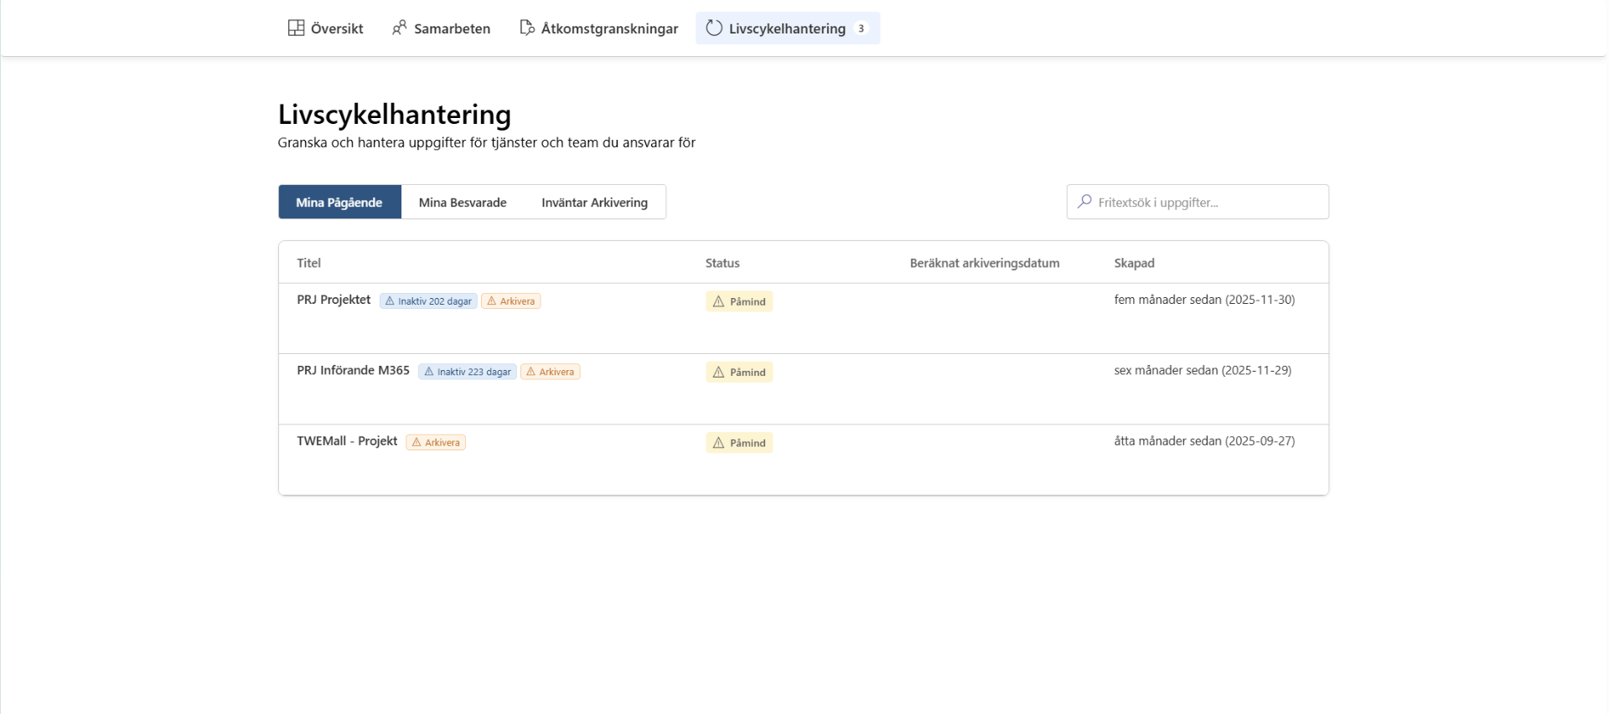The width and height of the screenshot is (1609, 714).
Task: Sort by the Skapad column header
Action: 1134,263
